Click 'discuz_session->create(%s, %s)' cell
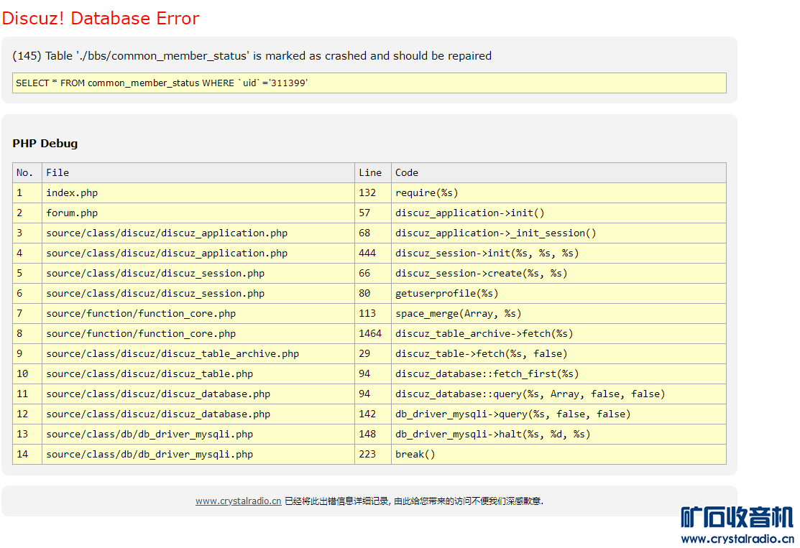800x548 pixels. 558,273
